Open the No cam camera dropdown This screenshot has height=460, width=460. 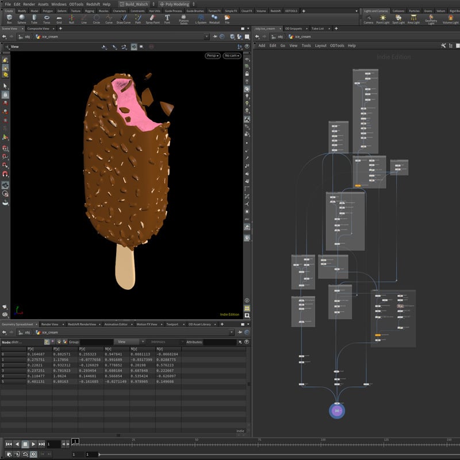coord(232,56)
